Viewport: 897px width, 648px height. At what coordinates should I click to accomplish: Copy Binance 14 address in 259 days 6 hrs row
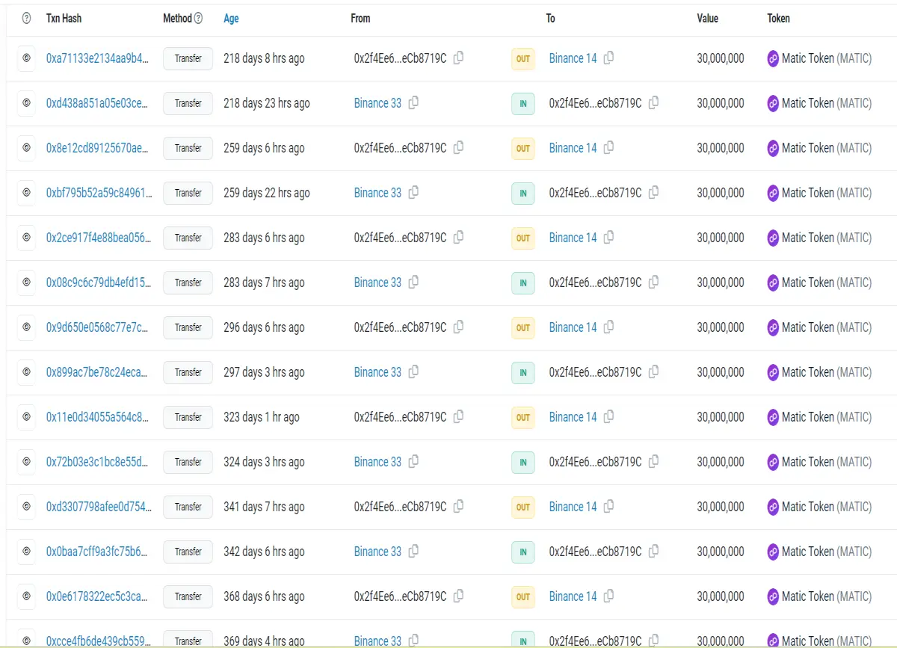coord(608,147)
